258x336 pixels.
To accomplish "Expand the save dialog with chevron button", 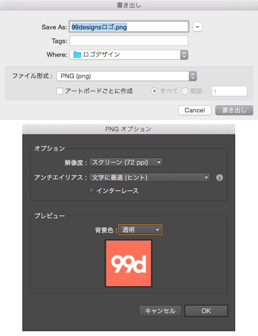I will tap(197, 27).
